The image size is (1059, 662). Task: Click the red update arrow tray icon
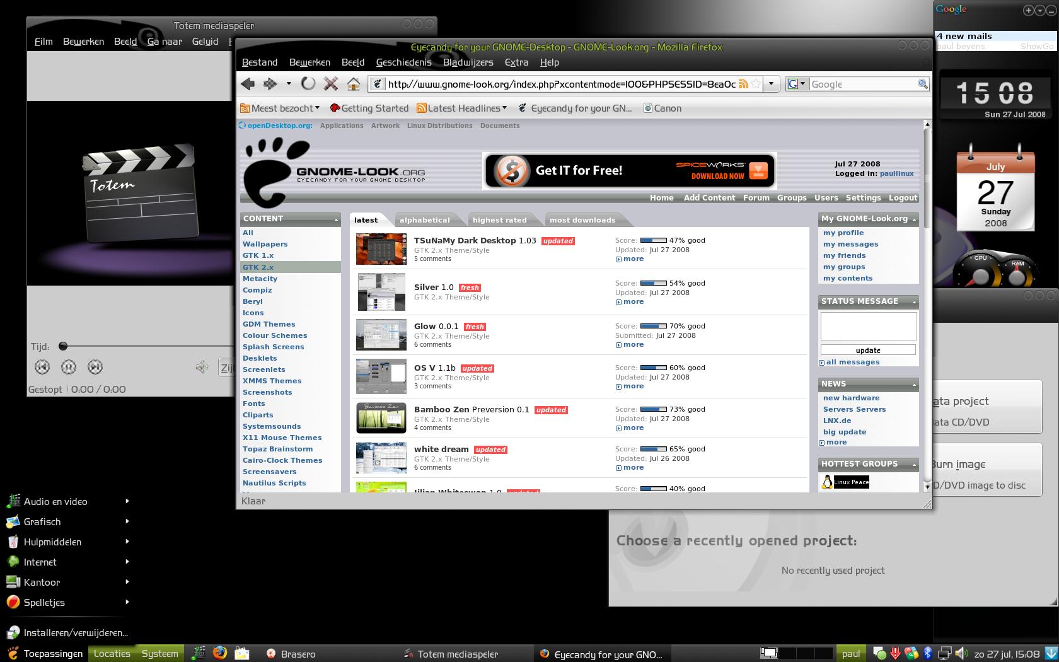click(895, 653)
